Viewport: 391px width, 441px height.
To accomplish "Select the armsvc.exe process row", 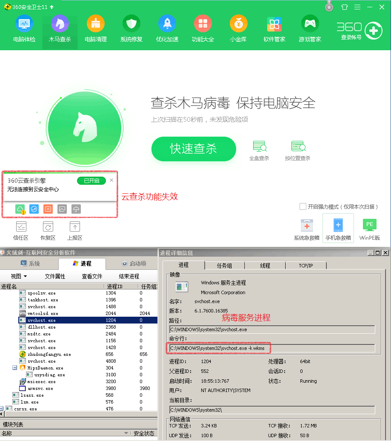I will pos(79,388).
